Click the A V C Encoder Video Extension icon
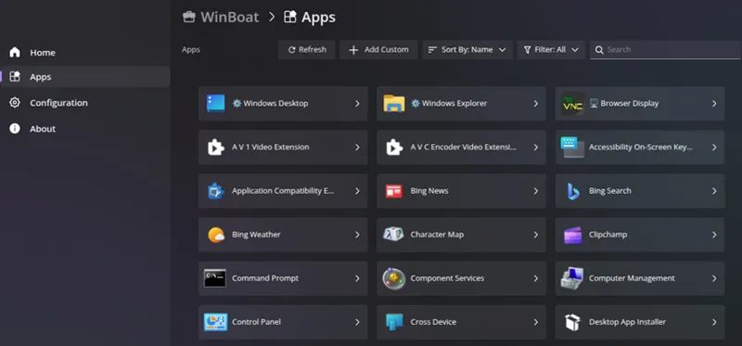The height and width of the screenshot is (346, 742). 394,147
